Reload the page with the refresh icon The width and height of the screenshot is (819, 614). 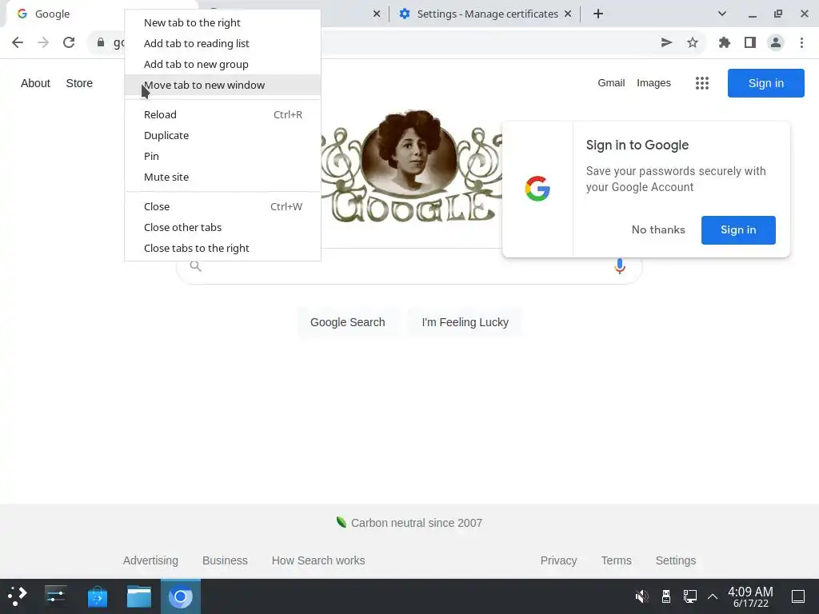point(69,42)
